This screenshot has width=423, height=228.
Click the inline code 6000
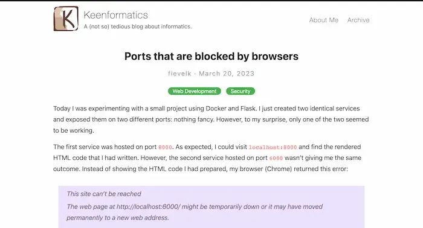[x=276, y=158]
